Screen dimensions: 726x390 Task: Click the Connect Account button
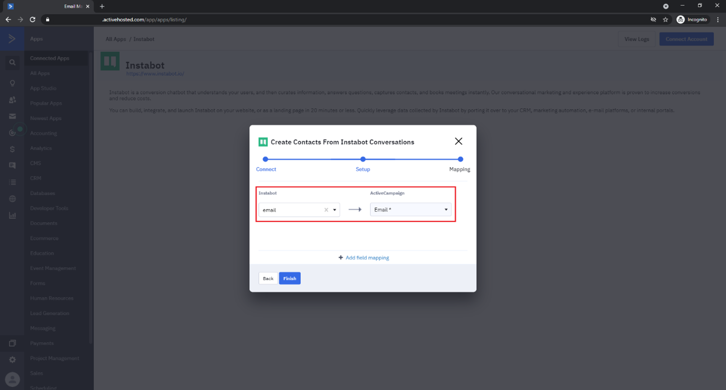coord(686,39)
